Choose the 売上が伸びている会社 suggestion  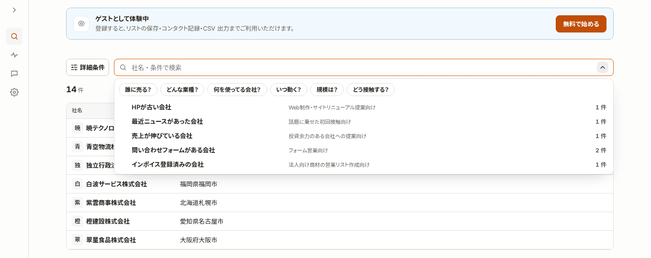click(x=364, y=136)
